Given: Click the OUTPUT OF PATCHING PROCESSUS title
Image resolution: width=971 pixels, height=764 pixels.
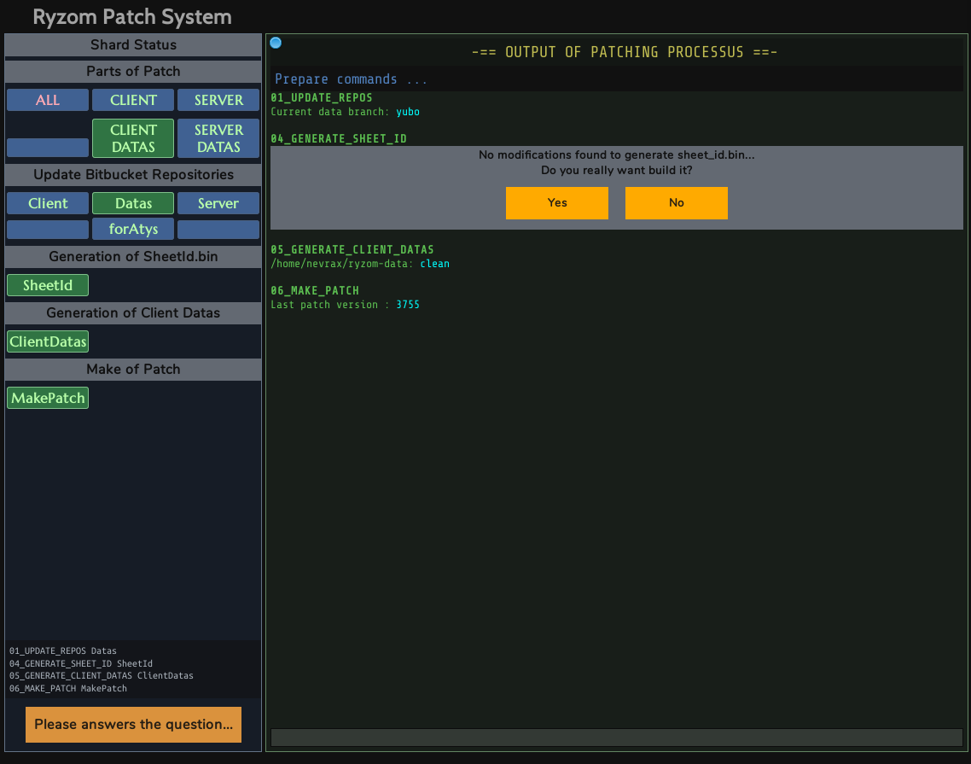Looking at the screenshot, I should pos(625,52).
